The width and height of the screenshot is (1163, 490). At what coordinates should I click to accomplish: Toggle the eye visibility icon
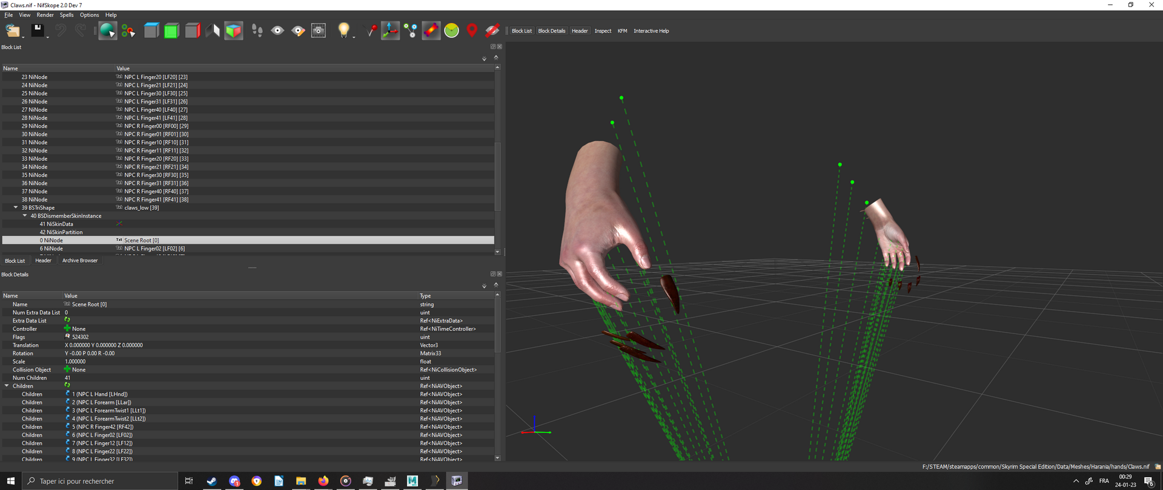pyautogui.click(x=277, y=30)
